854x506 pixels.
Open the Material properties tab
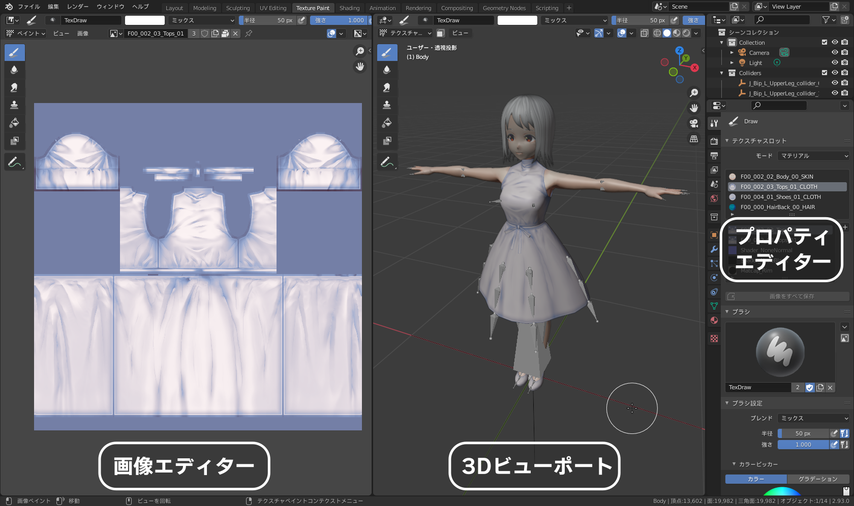[x=714, y=320]
